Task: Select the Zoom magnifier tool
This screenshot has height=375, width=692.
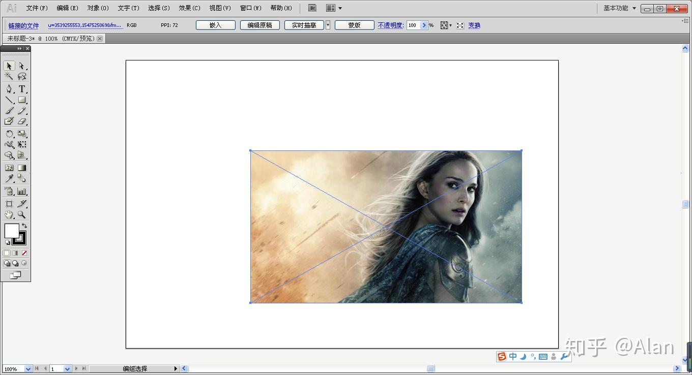Action: (22, 215)
